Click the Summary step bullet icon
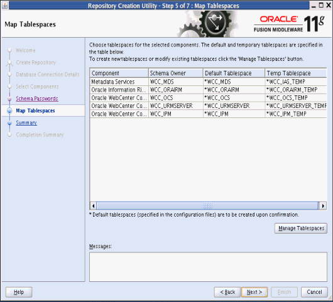This screenshot has height=302, width=333. click(9, 123)
